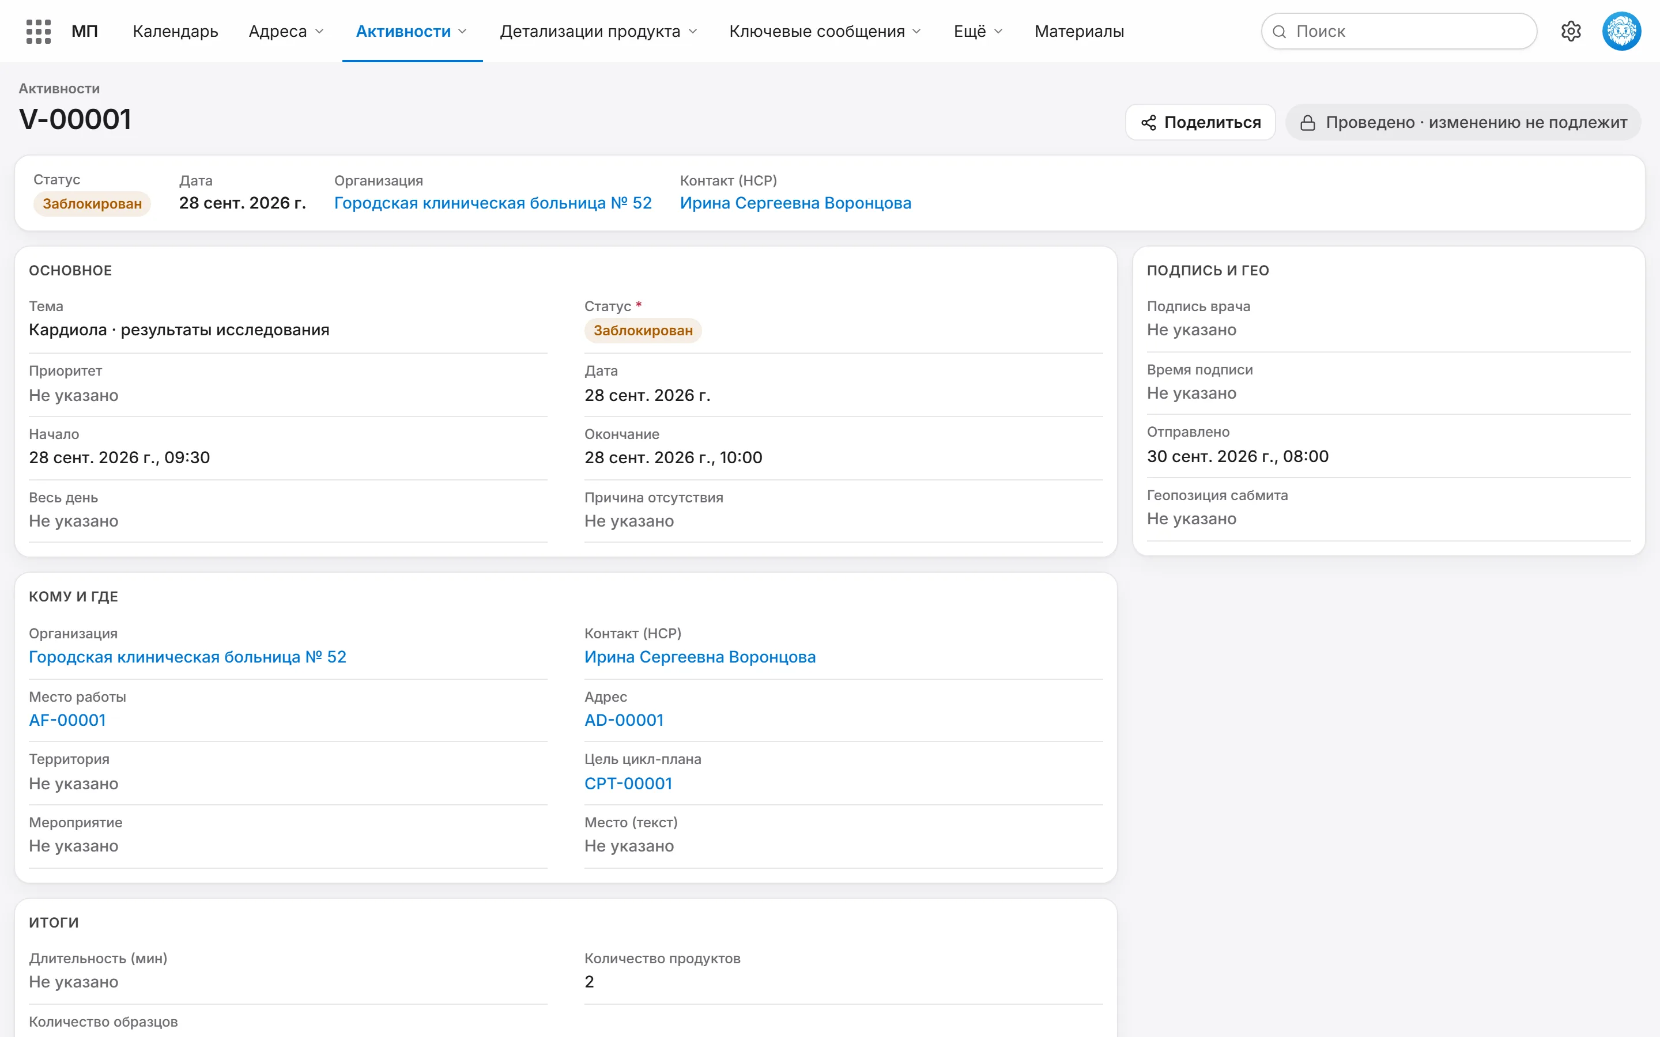Open the AF-00001 workplace link

click(x=67, y=720)
